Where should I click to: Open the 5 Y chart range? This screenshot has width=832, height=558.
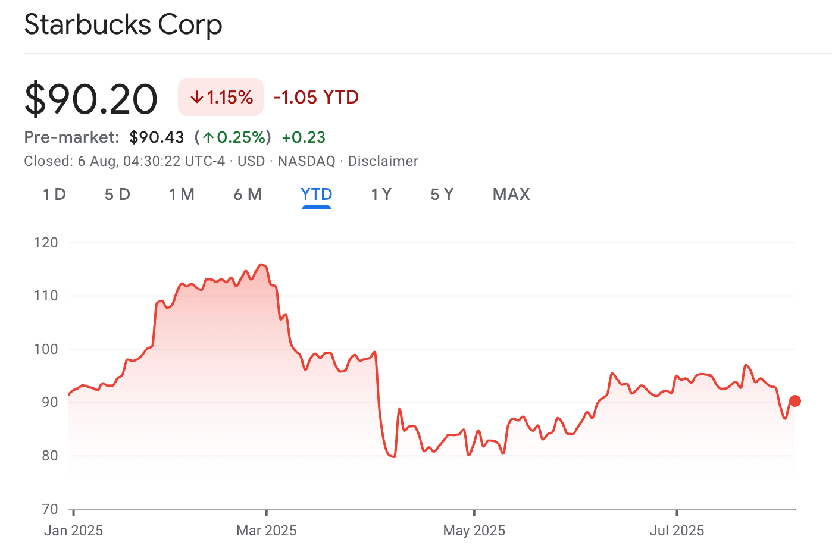(x=442, y=195)
